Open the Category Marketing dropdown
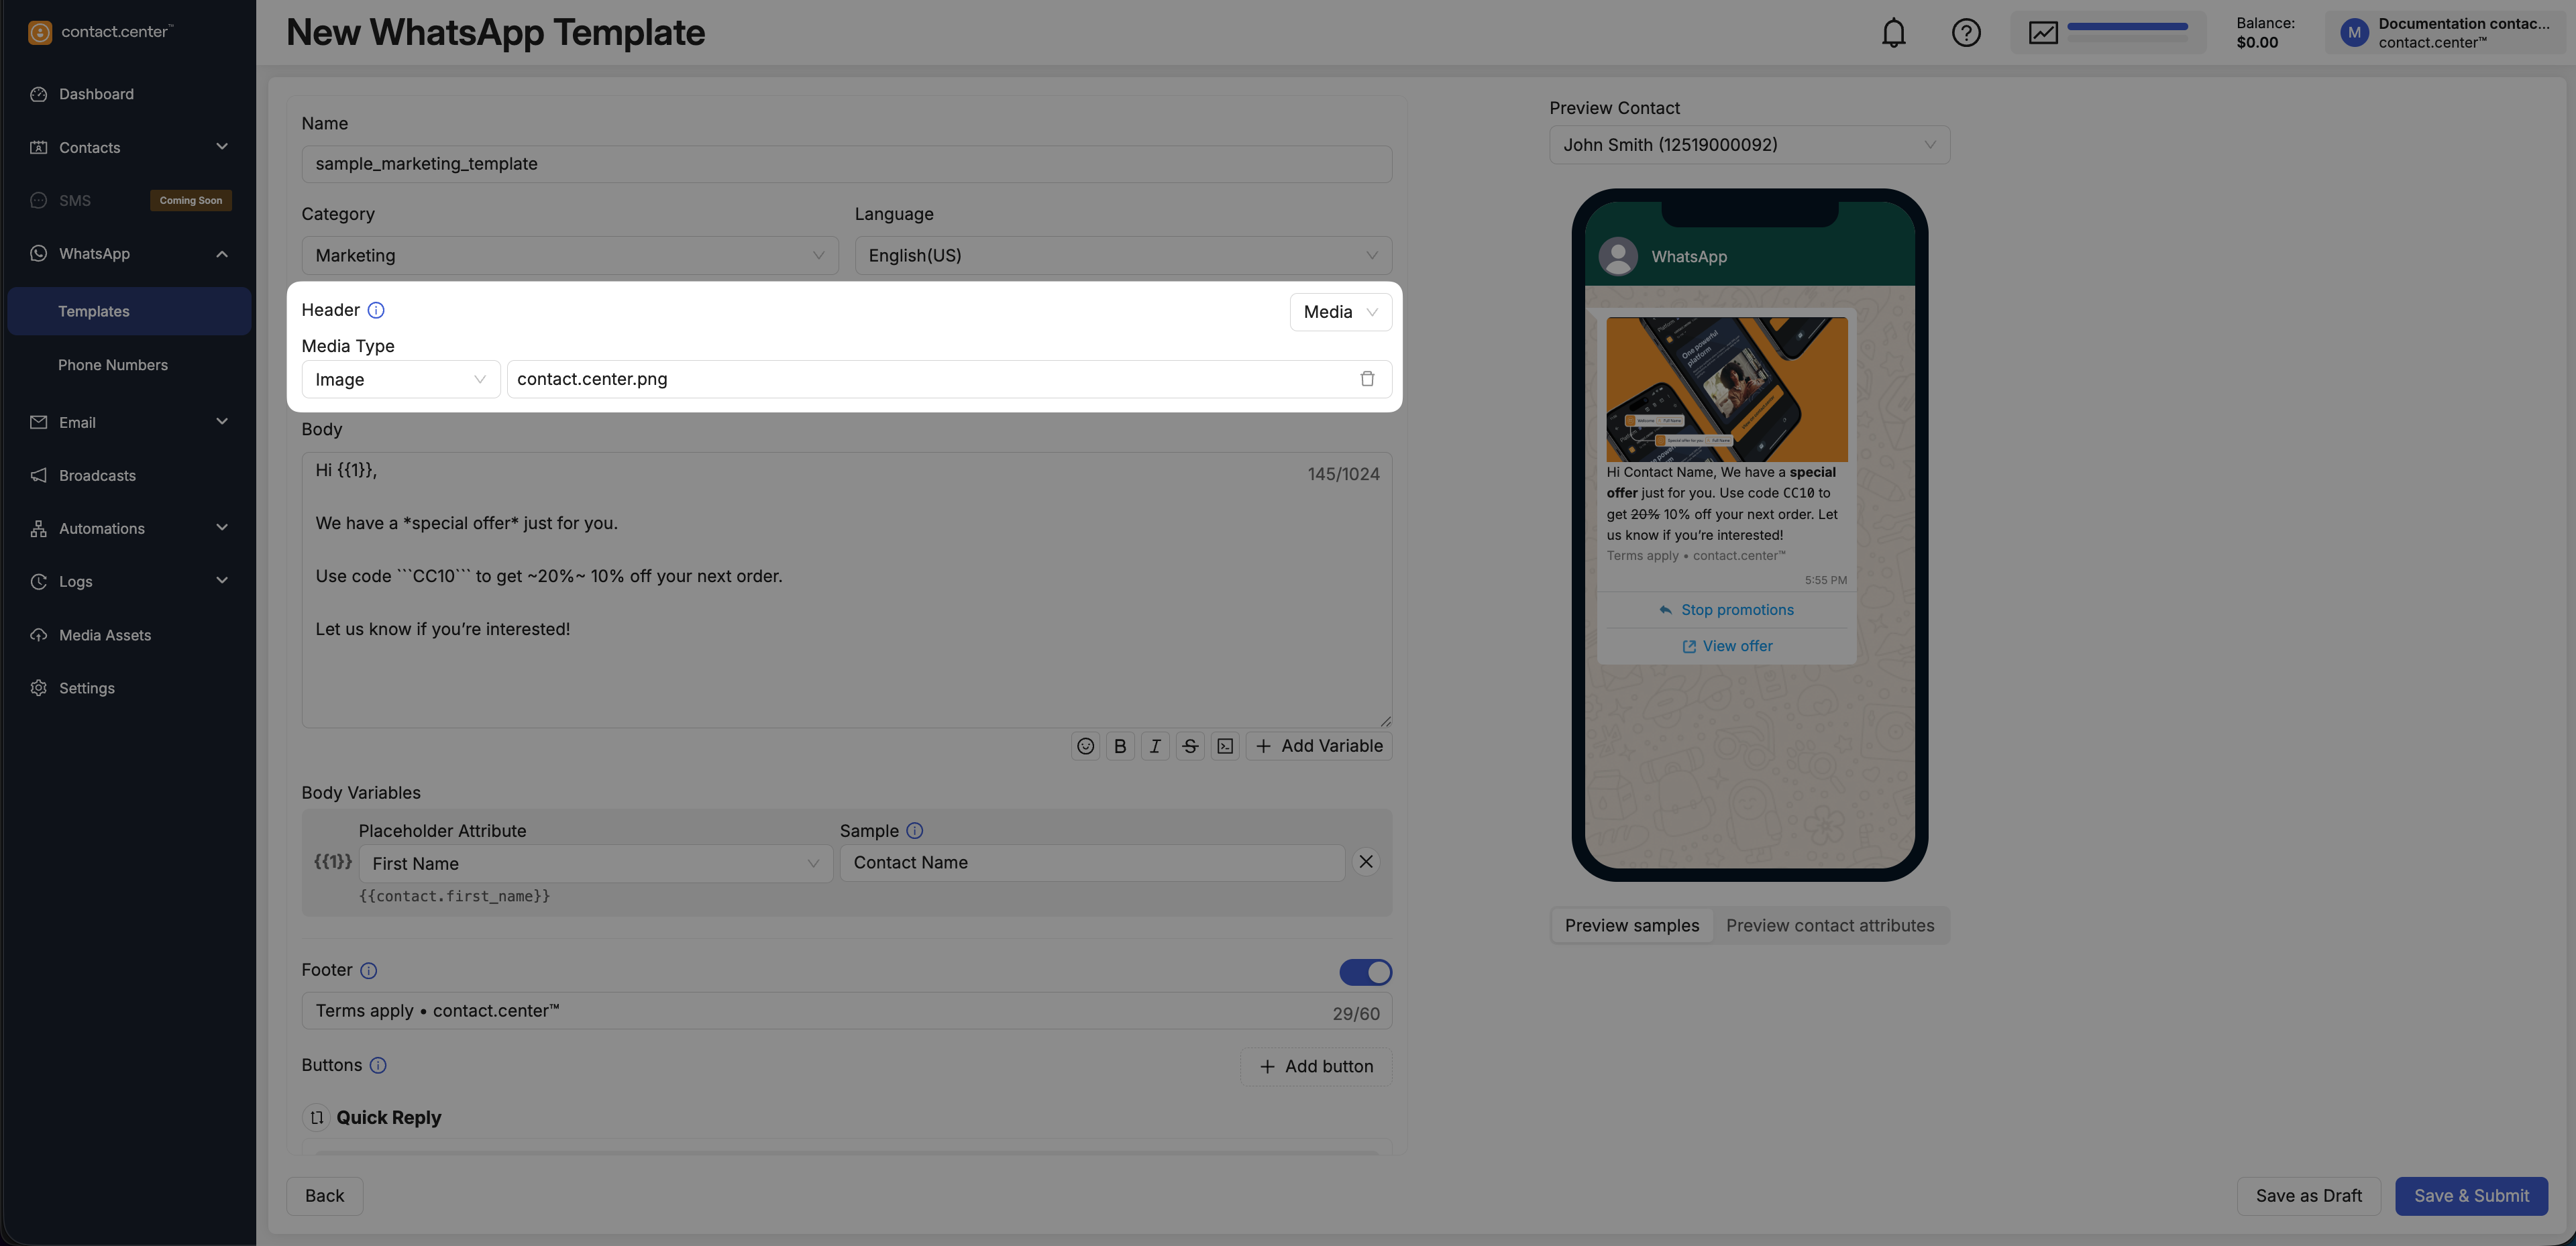The width and height of the screenshot is (2576, 1246). point(569,256)
